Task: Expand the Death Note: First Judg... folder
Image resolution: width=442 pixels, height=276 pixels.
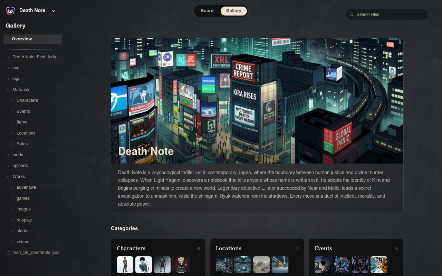Action: pos(8,57)
